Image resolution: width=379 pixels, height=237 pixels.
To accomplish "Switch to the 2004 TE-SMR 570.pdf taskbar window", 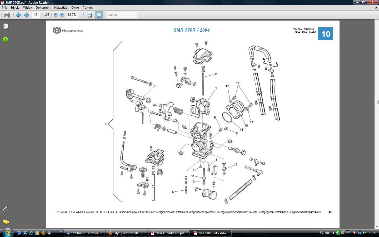I will [168, 233].
